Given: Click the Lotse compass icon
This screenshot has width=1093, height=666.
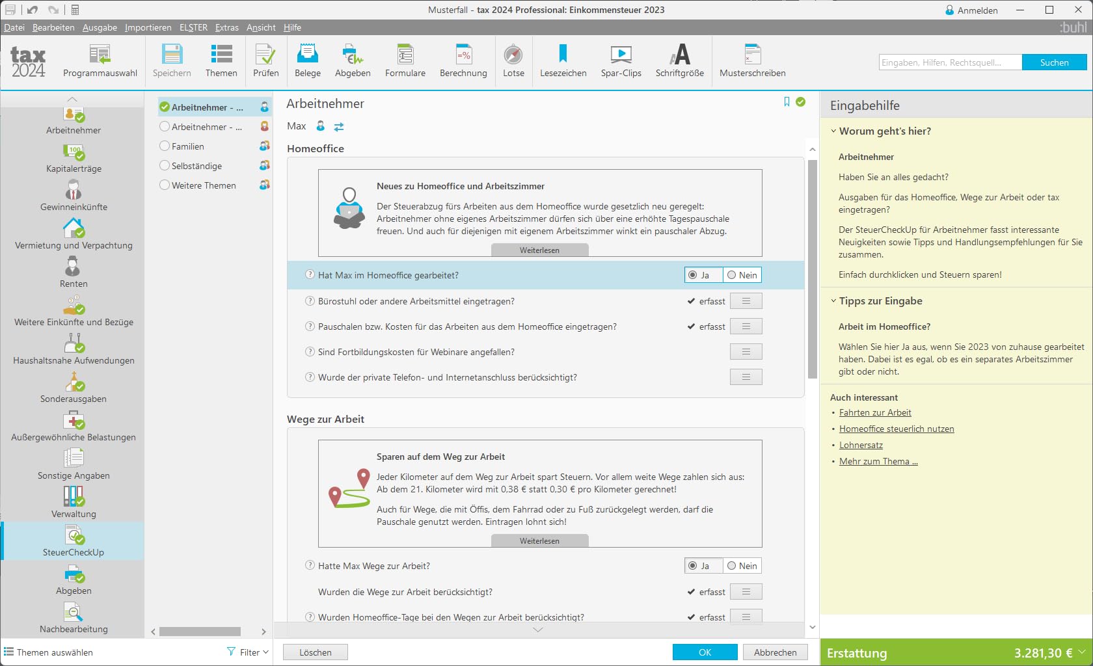Looking at the screenshot, I should 513,60.
